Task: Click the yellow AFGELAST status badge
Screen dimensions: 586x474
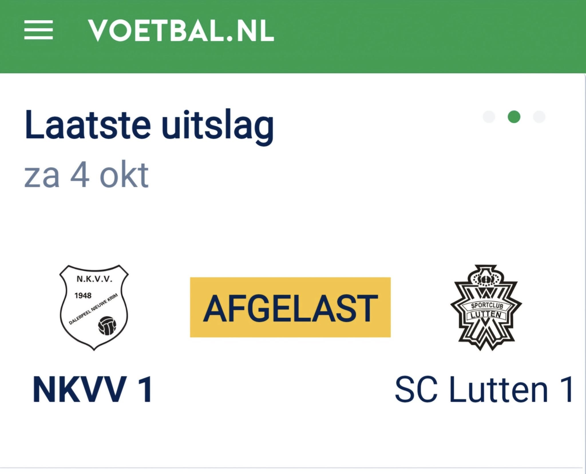Action: (x=290, y=307)
